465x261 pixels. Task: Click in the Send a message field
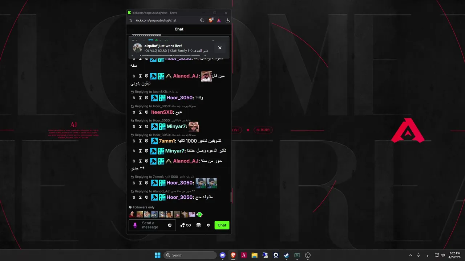[x=152, y=225]
